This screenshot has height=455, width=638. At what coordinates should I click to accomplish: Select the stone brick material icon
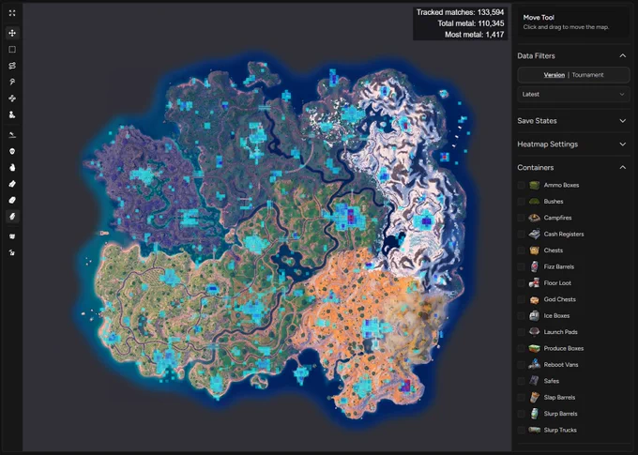point(12,200)
